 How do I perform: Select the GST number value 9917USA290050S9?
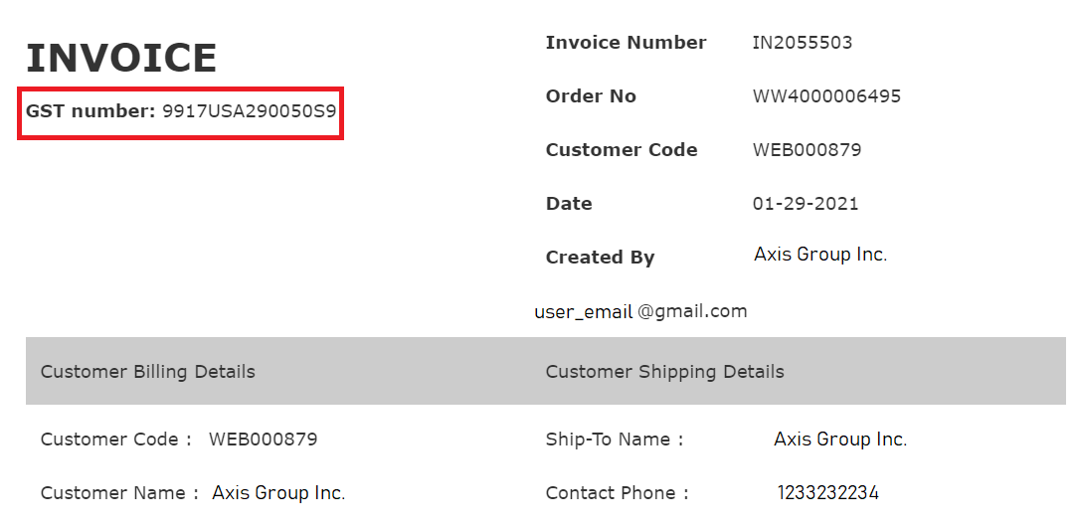point(250,111)
